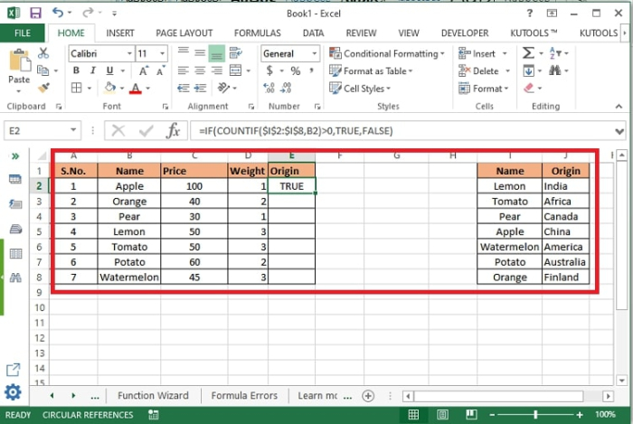Click the Undo arrow icon

pyautogui.click(x=57, y=13)
